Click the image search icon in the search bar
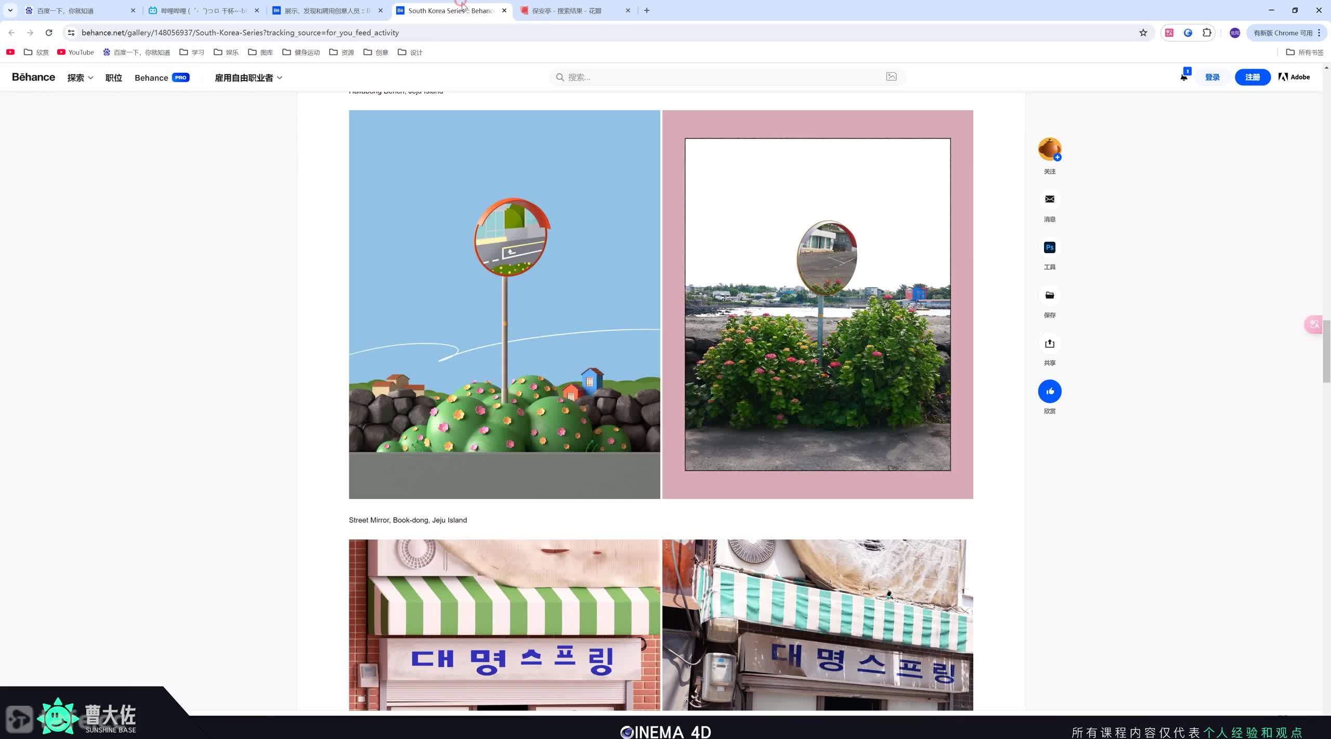Screen dimensions: 1331x739 point(891,77)
